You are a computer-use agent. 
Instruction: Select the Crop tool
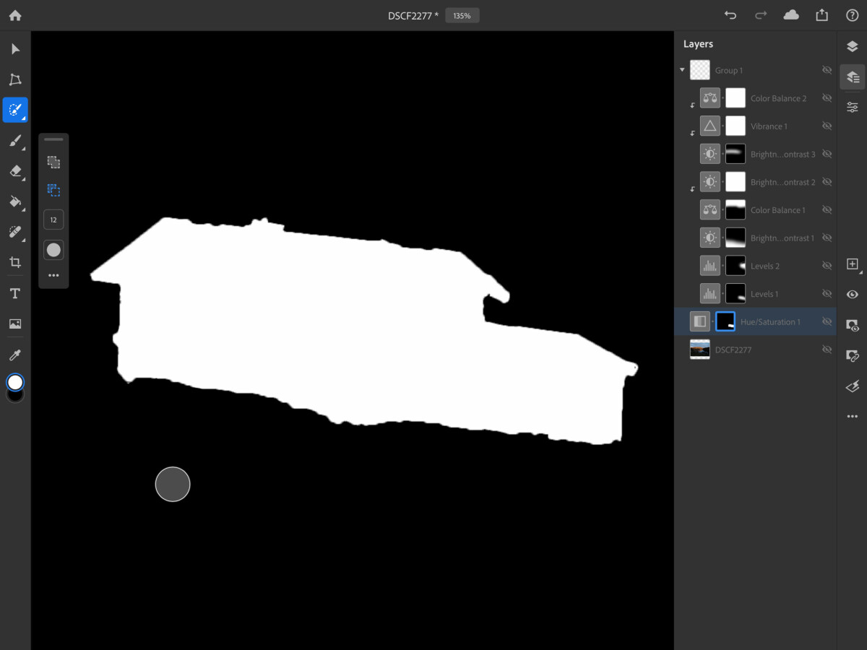15,262
